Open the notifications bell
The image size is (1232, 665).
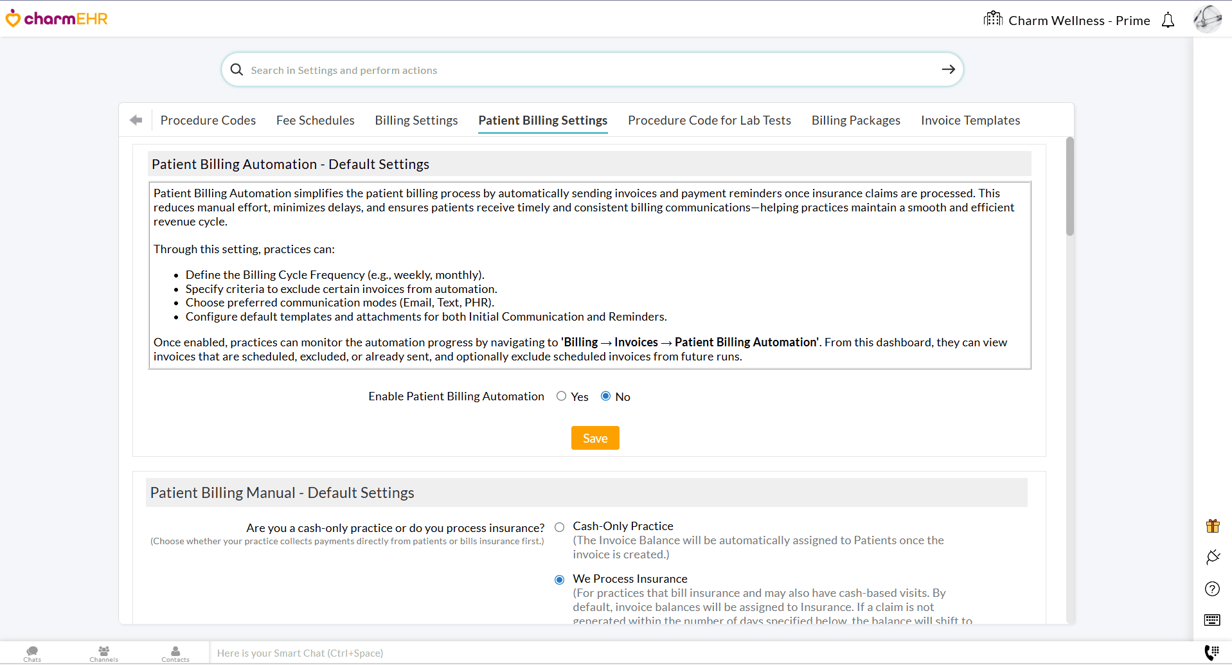pyautogui.click(x=1168, y=20)
